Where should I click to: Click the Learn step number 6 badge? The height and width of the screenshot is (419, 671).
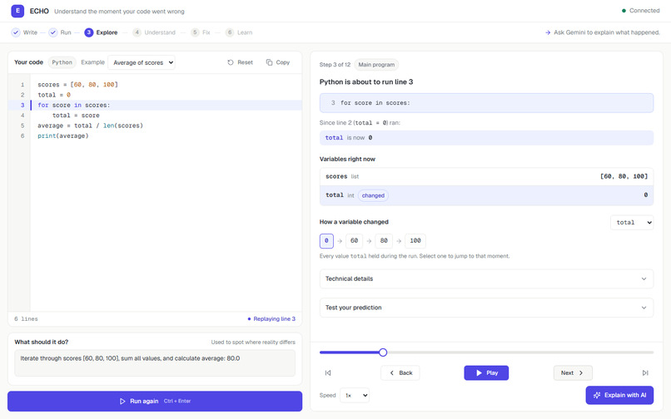230,32
